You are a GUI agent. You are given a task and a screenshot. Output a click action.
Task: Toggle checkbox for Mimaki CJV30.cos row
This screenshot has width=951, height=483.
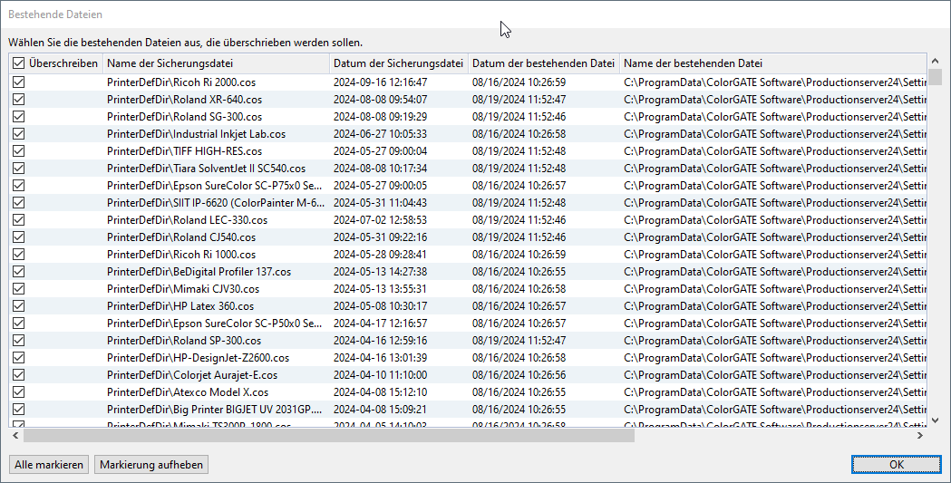18,289
